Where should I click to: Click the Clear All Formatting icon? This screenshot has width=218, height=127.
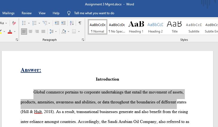pyautogui.click(x=14, y=23)
